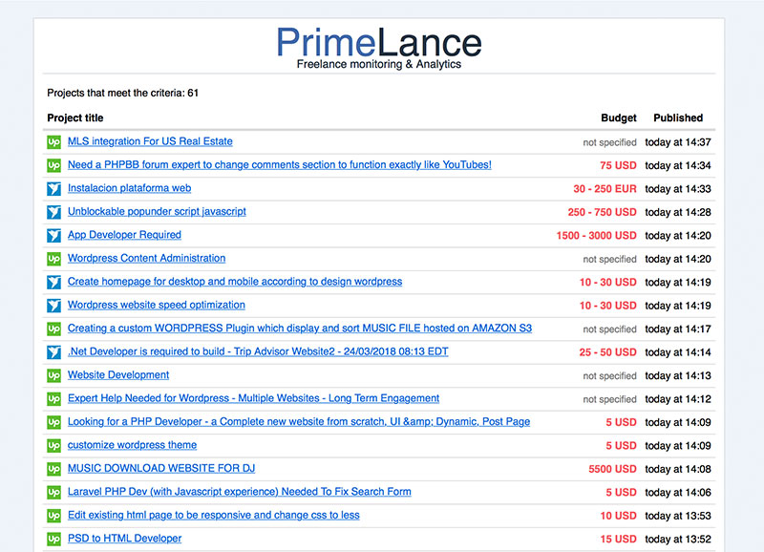
Task: Click published time today at 14:08
Action: [x=678, y=469]
